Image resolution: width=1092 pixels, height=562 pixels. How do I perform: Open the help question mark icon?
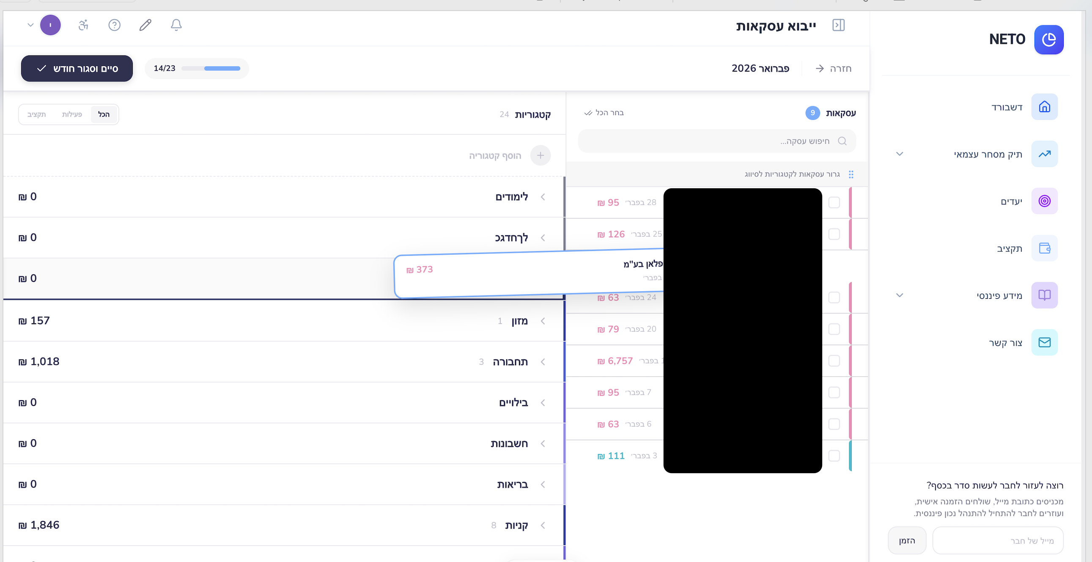(115, 25)
